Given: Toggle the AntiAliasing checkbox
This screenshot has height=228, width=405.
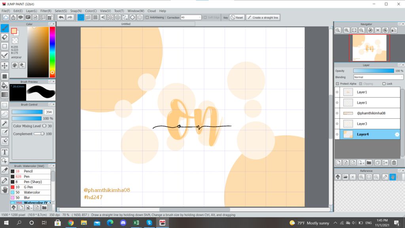Looking at the screenshot, I should (147, 17).
